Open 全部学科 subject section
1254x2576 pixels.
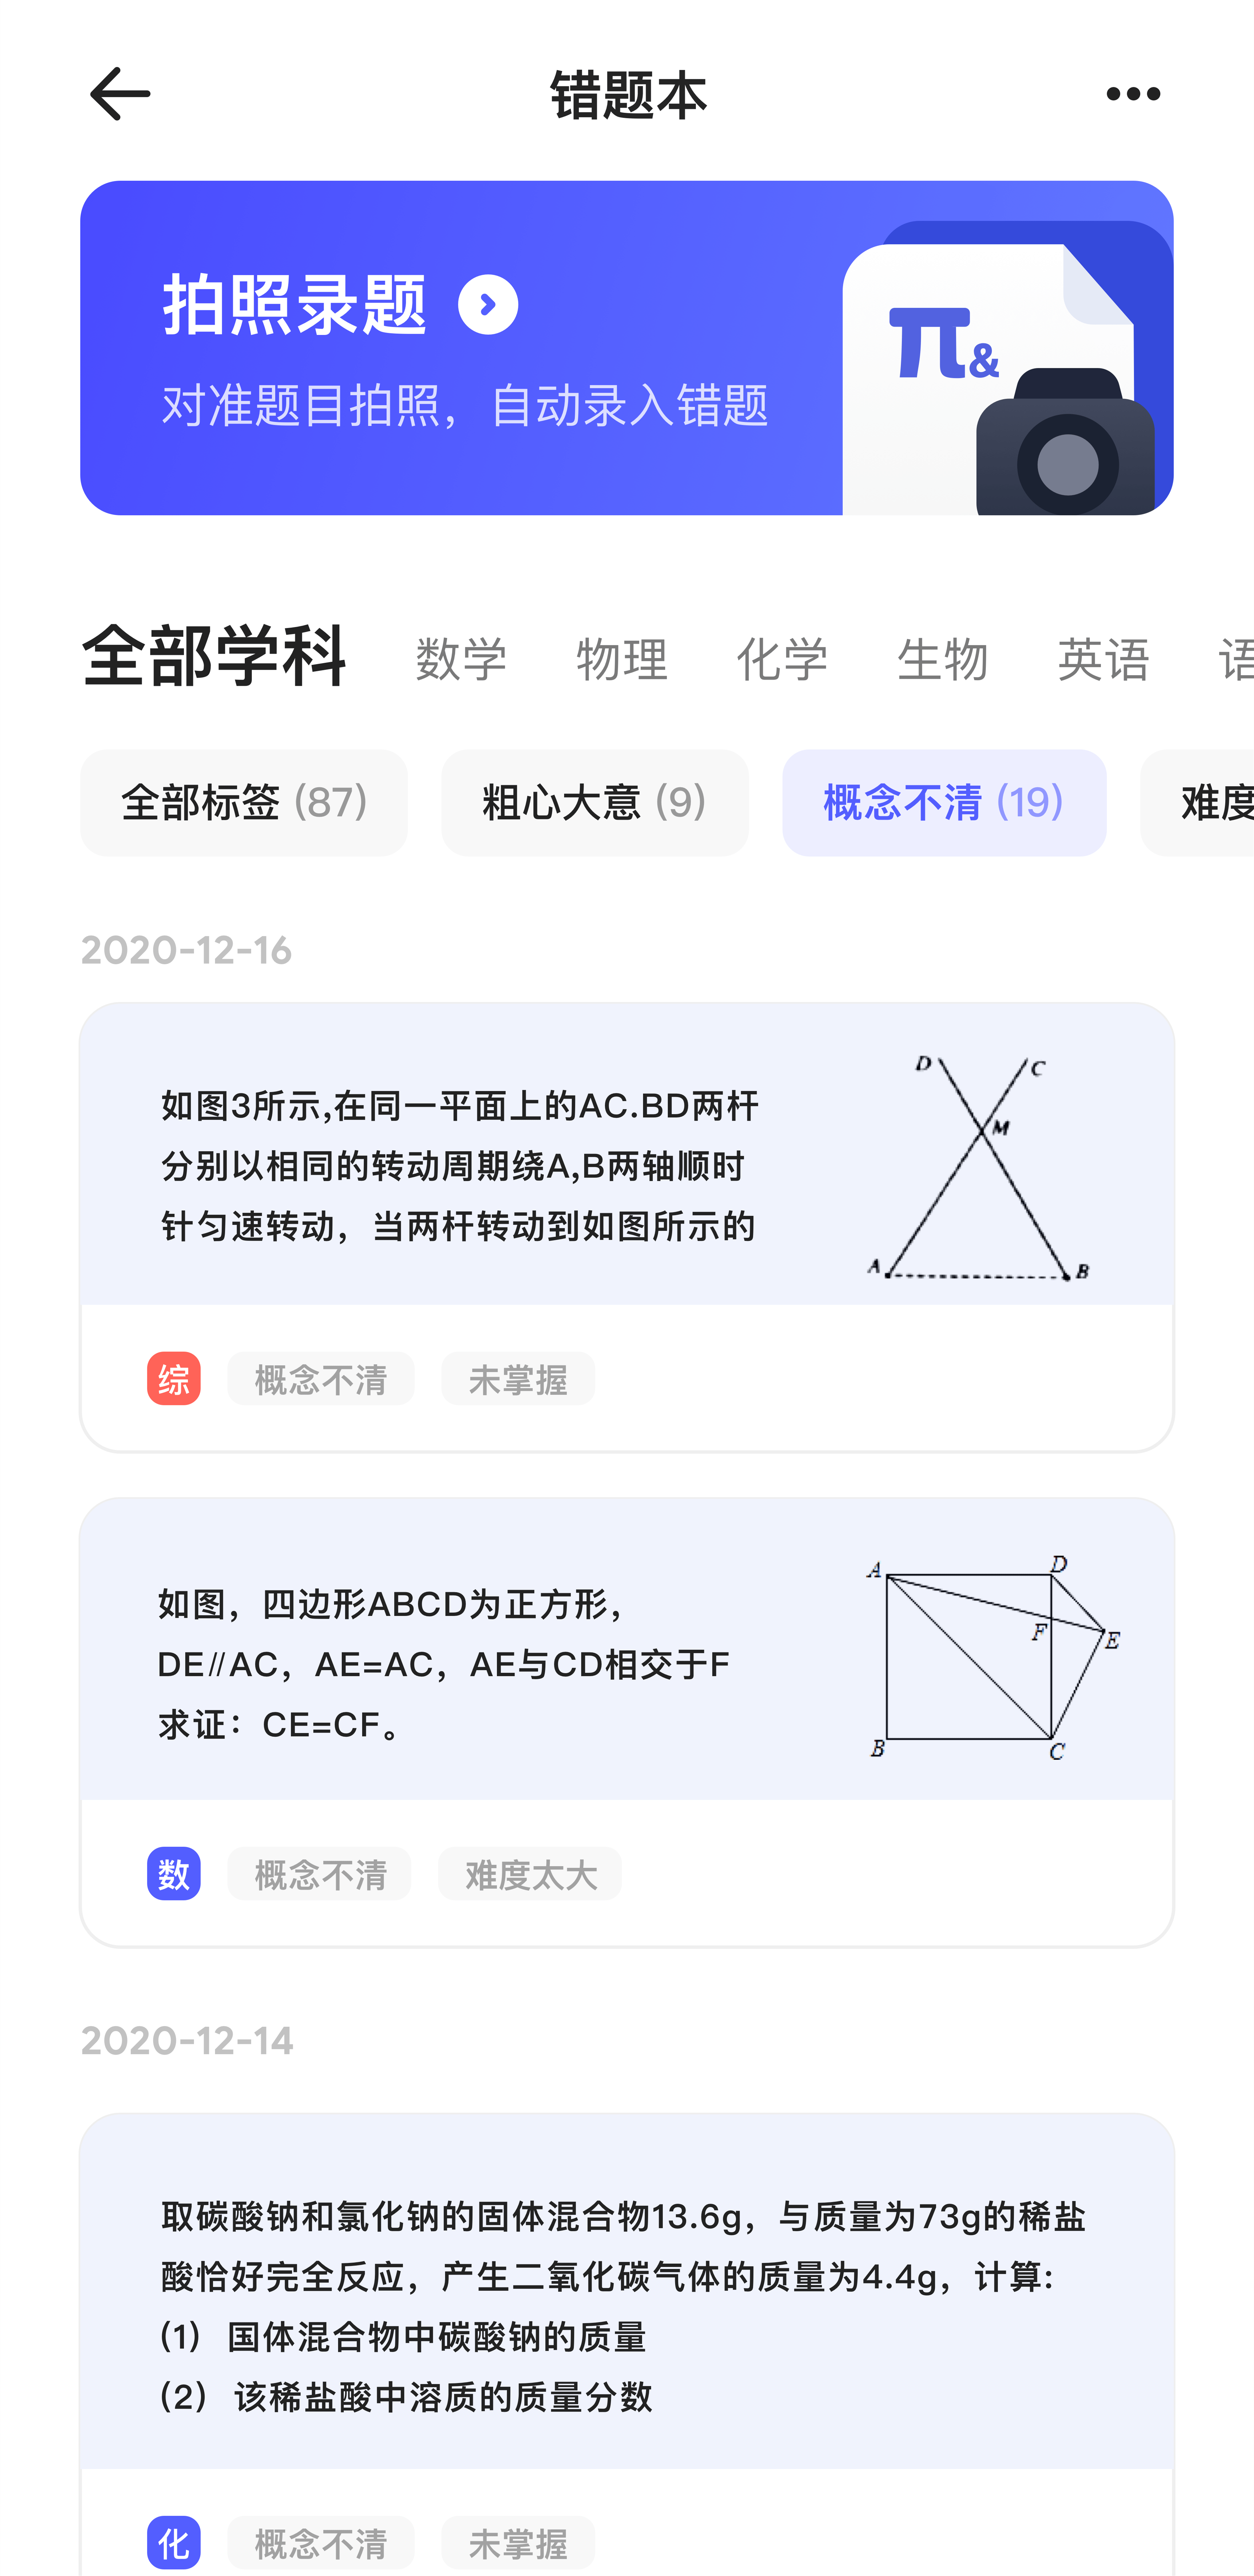tap(213, 657)
